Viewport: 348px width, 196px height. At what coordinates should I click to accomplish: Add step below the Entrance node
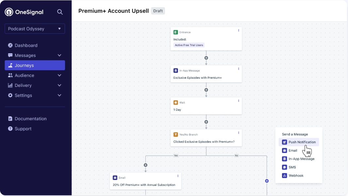[206, 58]
